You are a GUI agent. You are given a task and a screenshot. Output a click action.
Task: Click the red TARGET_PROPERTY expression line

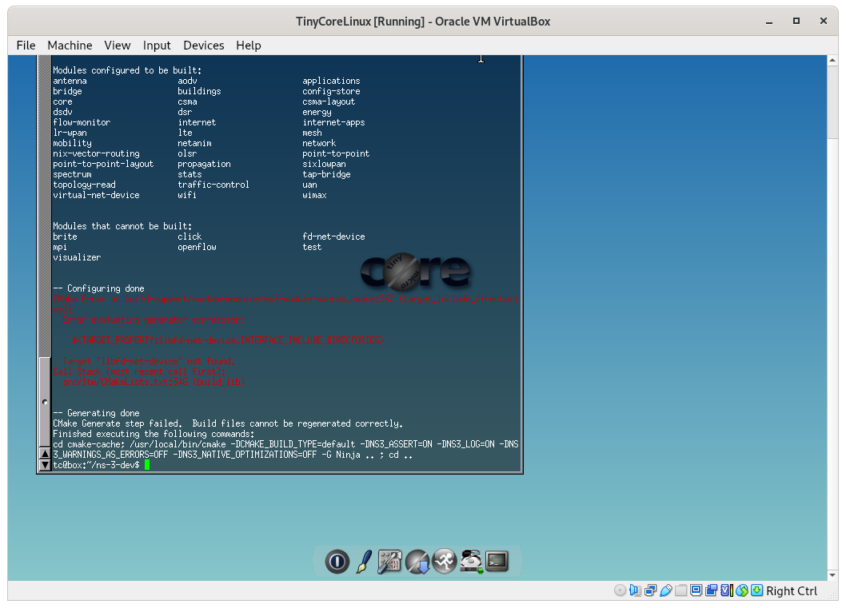point(228,340)
